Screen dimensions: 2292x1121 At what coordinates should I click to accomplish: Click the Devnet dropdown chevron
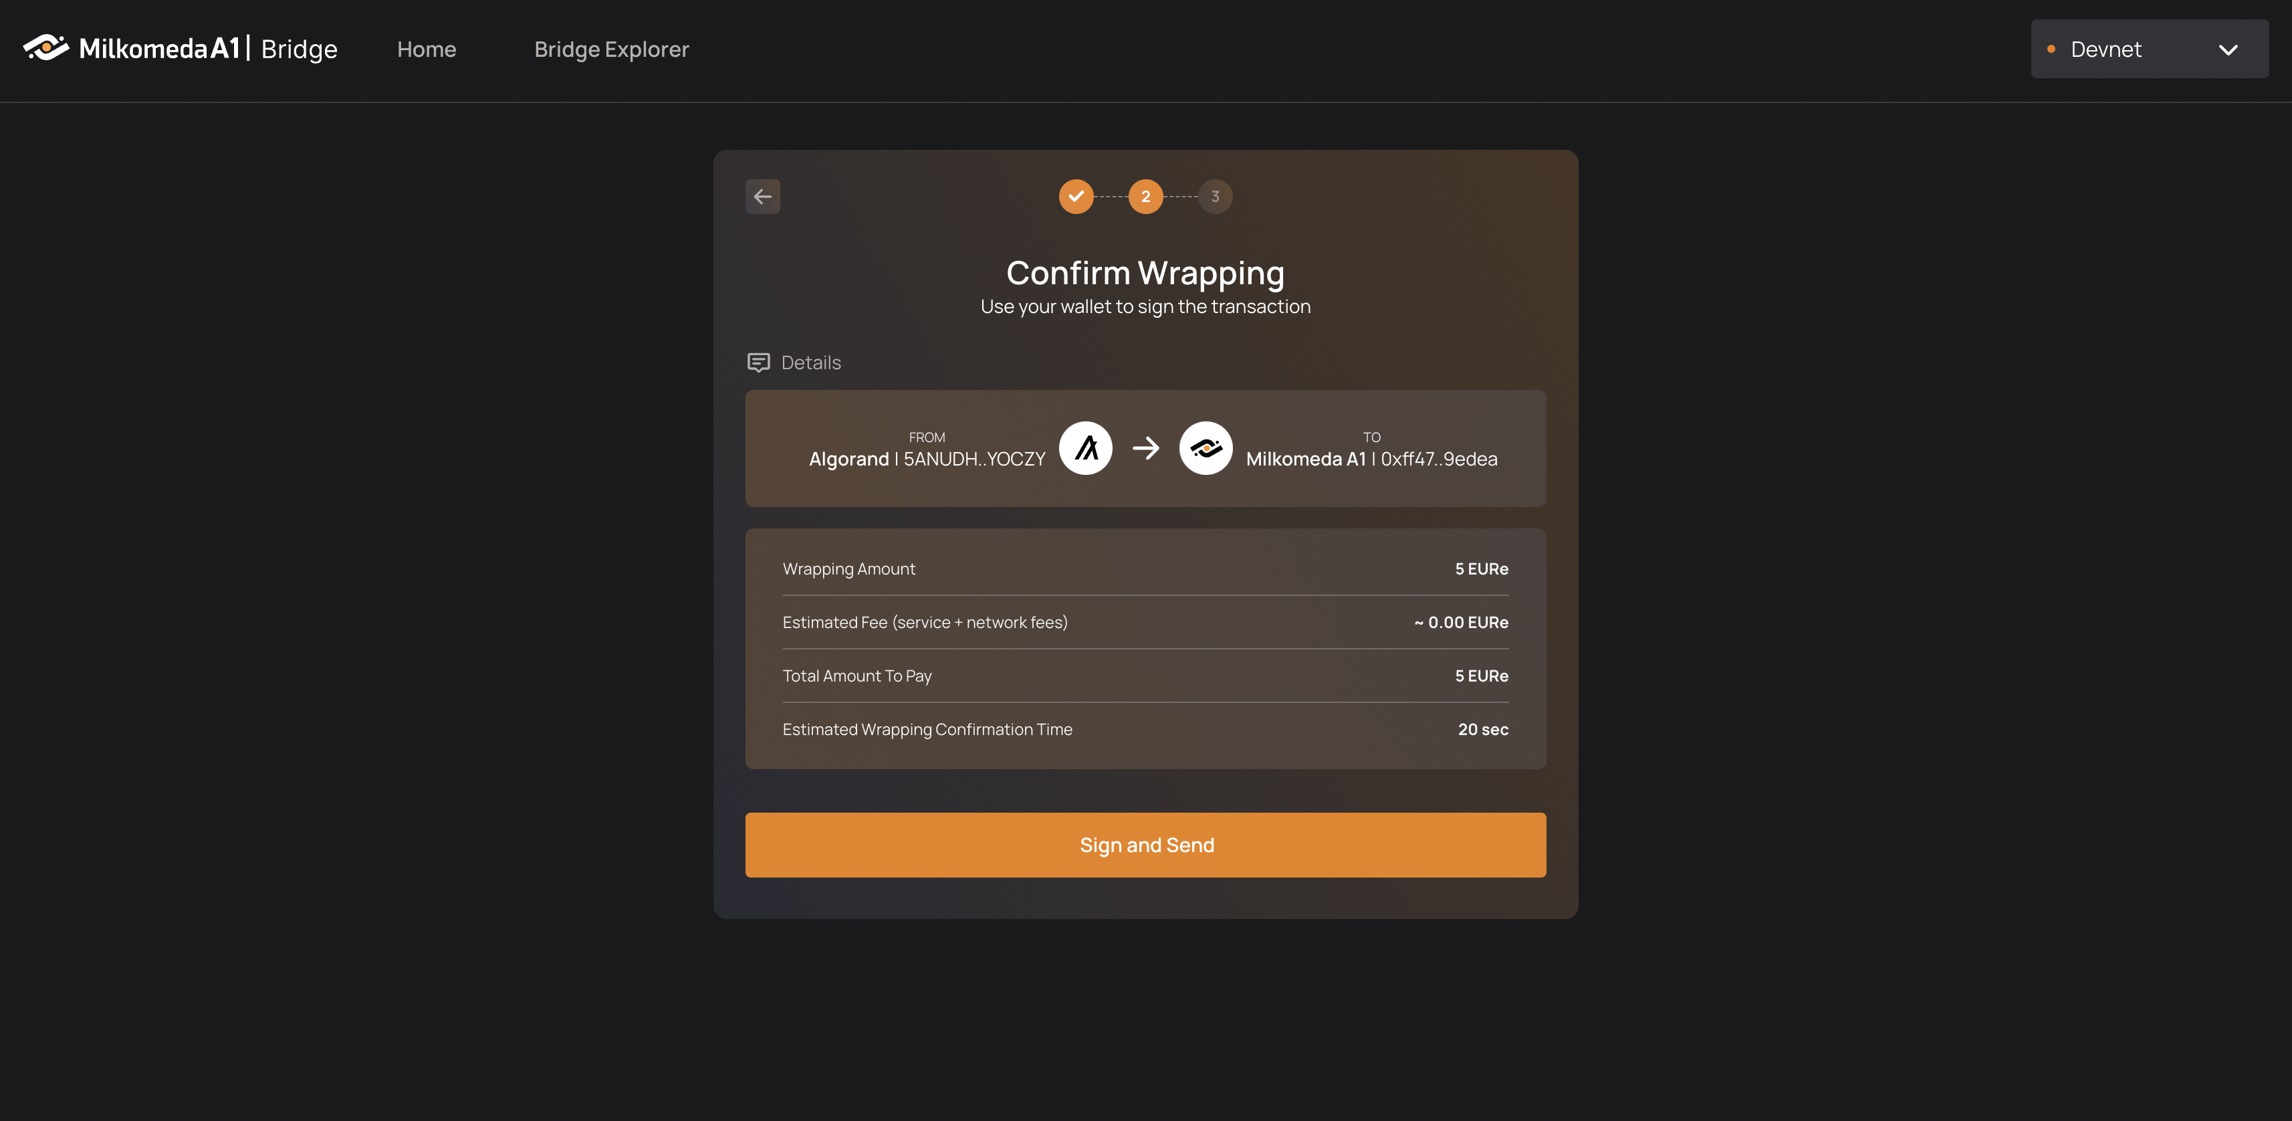point(2228,50)
